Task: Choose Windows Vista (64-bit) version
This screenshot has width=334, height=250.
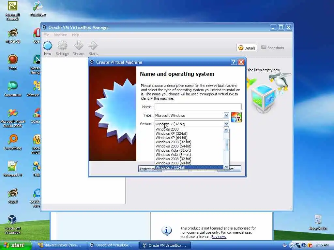Action: click(x=189, y=155)
